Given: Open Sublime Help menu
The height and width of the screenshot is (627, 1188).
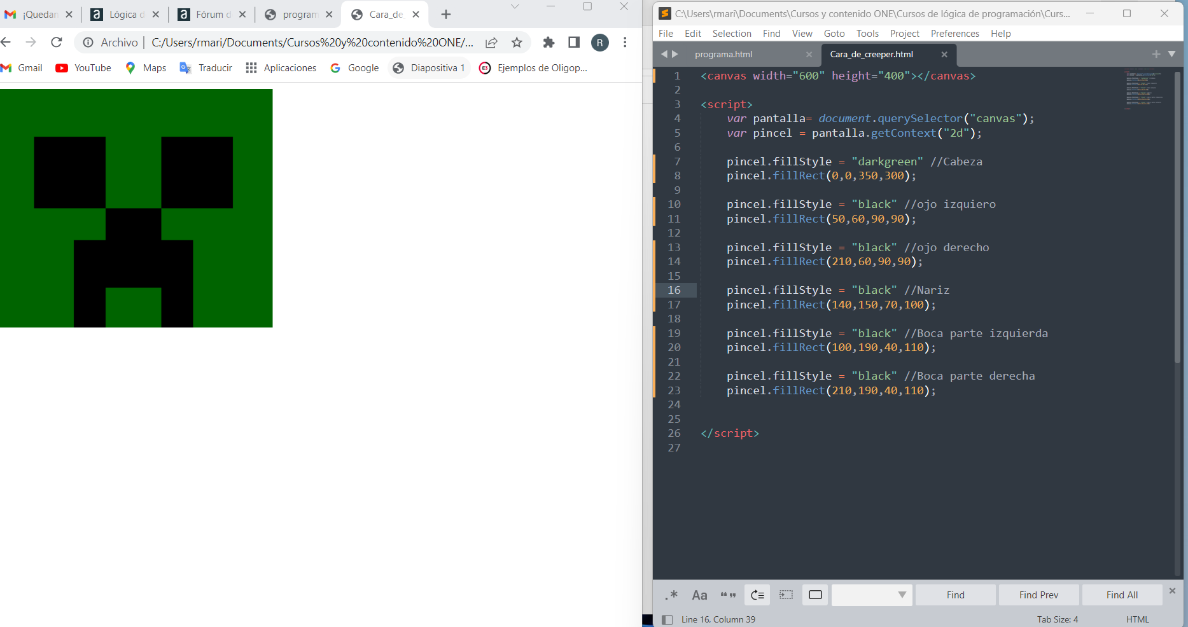Looking at the screenshot, I should point(1001,34).
